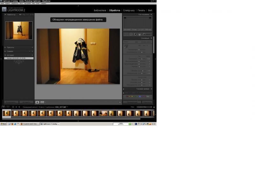Viewport: 255px width, 170px height.
Task: Select the Graduated Filter tool
Action: tap(140, 34)
